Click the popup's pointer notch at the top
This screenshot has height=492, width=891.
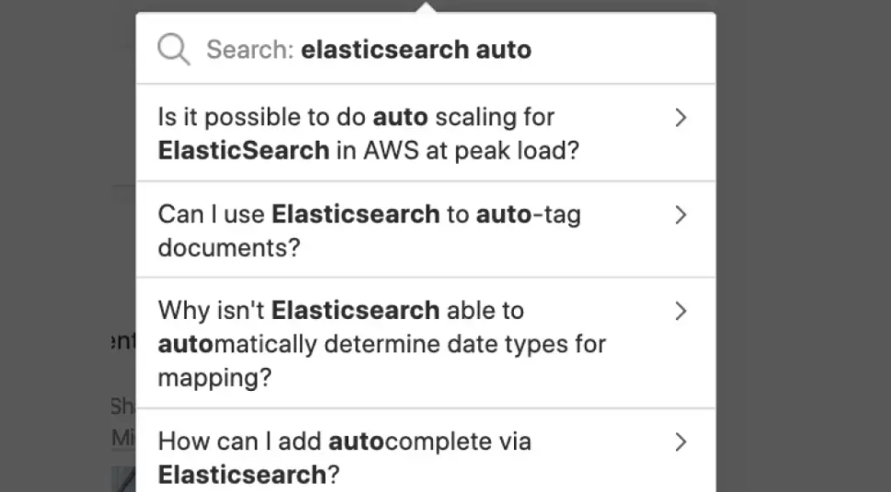click(x=426, y=7)
